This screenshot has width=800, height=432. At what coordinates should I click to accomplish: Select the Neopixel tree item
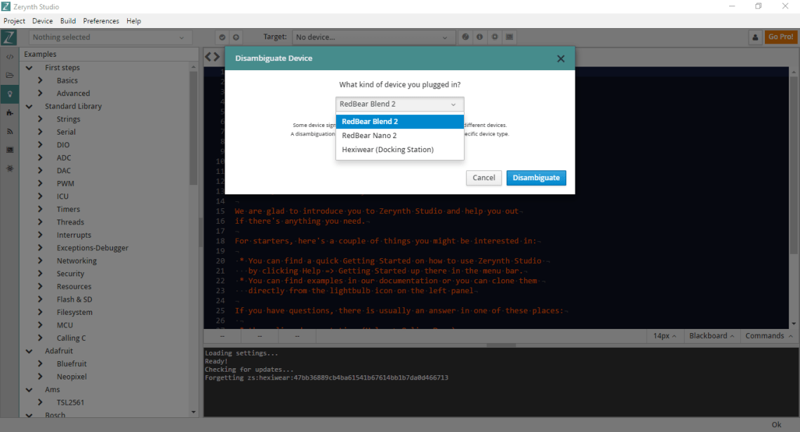pyautogui.click(x=72, y=377)
